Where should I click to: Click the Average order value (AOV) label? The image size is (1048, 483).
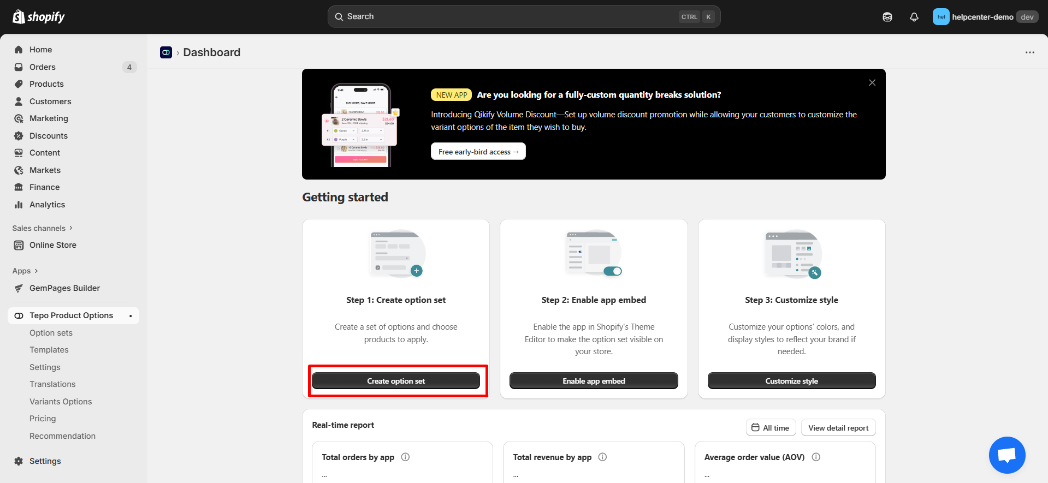point(754,457)
